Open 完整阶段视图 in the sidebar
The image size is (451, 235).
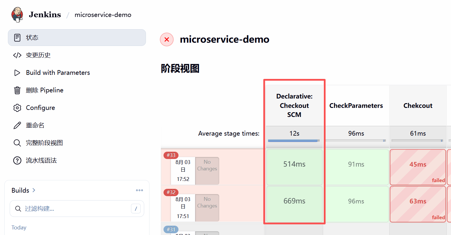pyautogui.click(x=77, y=143)
